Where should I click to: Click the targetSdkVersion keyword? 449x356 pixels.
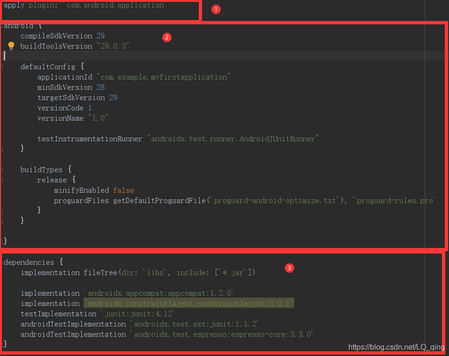(71, 98)
